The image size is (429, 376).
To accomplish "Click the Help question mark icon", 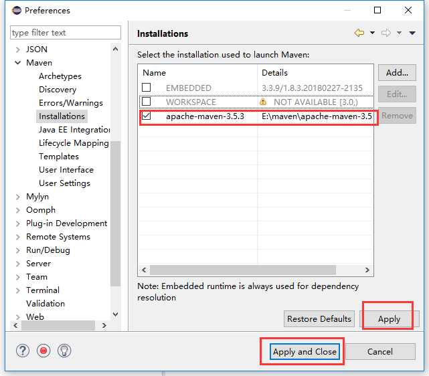I will (23, 351).
